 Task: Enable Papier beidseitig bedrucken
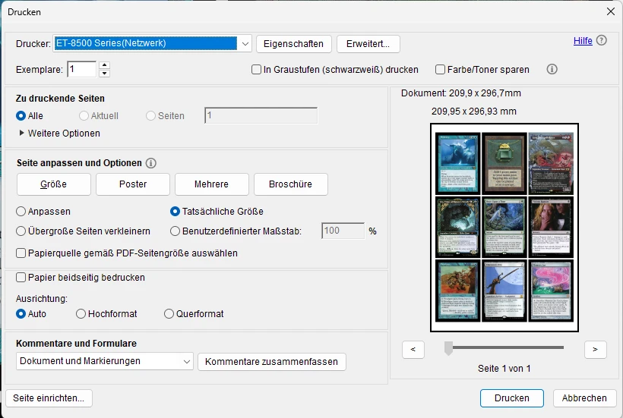coord(21,277)
